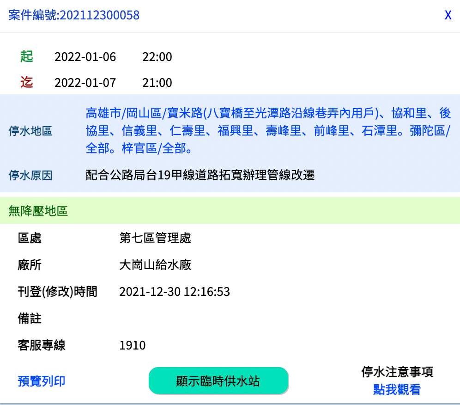The width and height of the screenshot is (460, 405).
Task: Close the dialog with the X button
Action: click(x=448, y=15)
